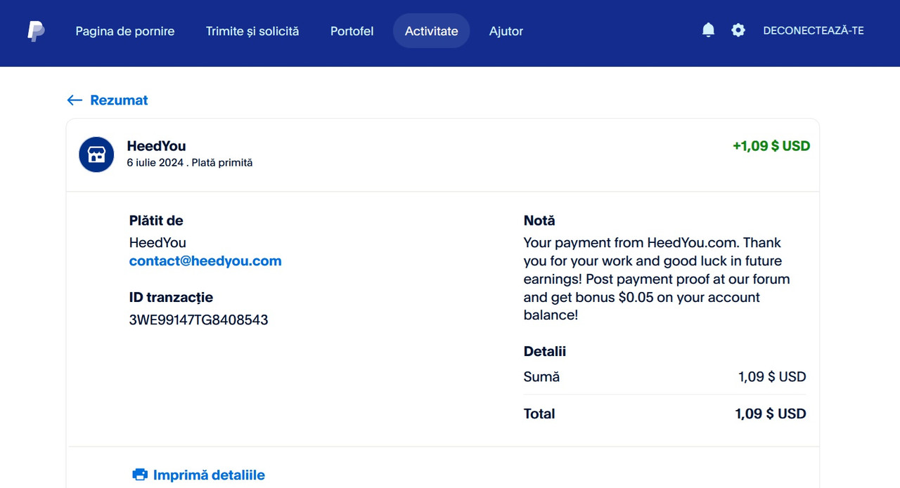Screen dimensions: 900x488
Task: Return to Rezumat summary link
Action: pos(119,100)
